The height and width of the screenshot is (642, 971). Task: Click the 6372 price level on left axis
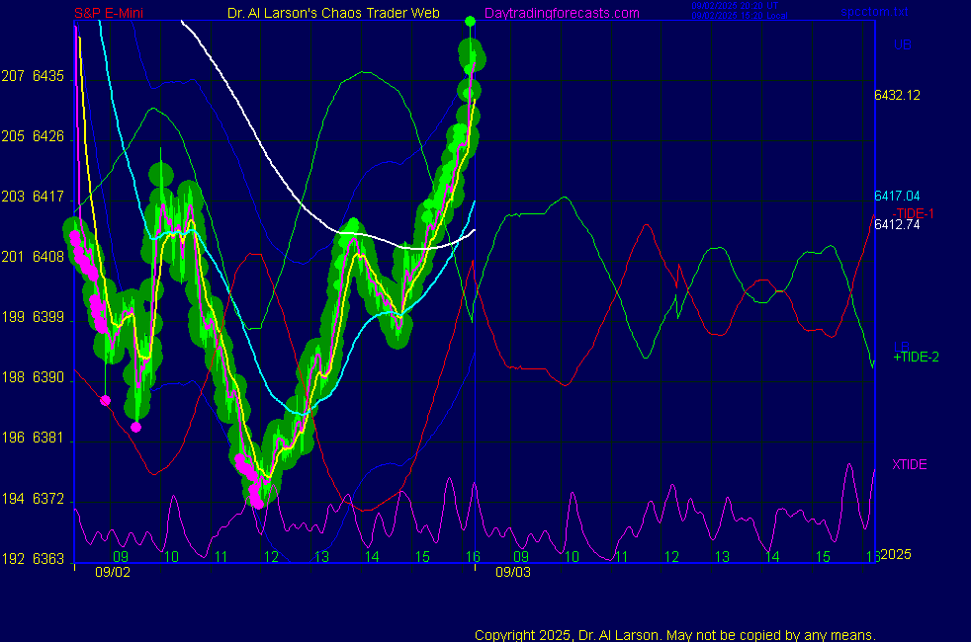tap(47, 499)
